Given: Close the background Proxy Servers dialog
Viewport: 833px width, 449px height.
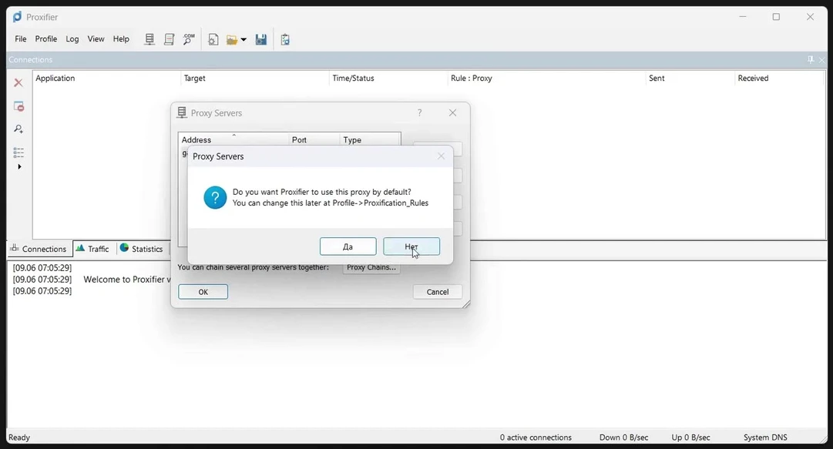Looking at the screenshot, I should (x=452, y=112).
